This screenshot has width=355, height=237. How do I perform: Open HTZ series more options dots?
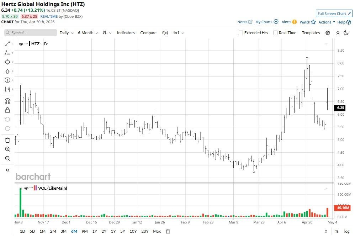tap(26, 43)
